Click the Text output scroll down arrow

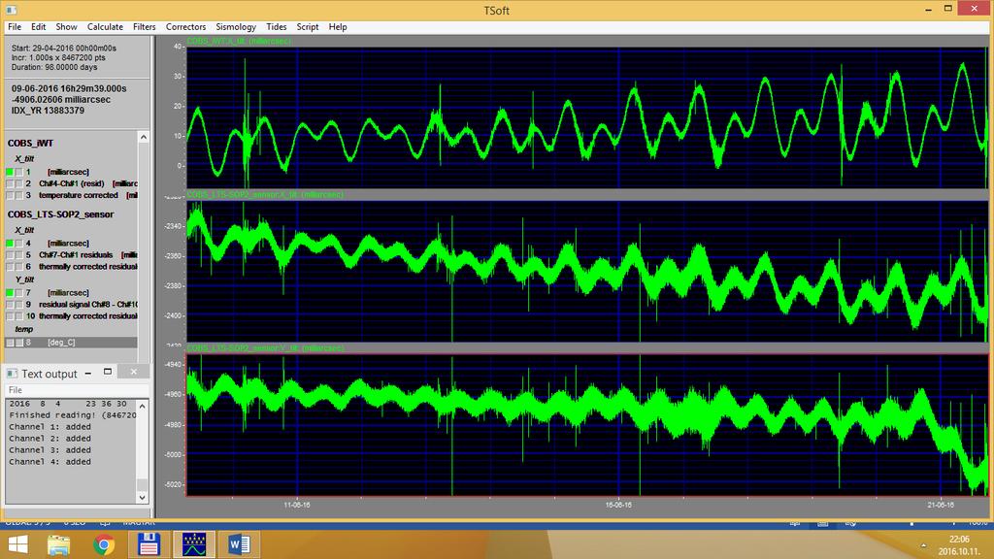pos(143,498)
